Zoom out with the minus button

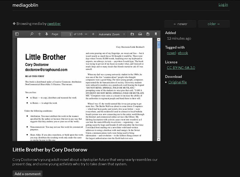tap(86, 34)
